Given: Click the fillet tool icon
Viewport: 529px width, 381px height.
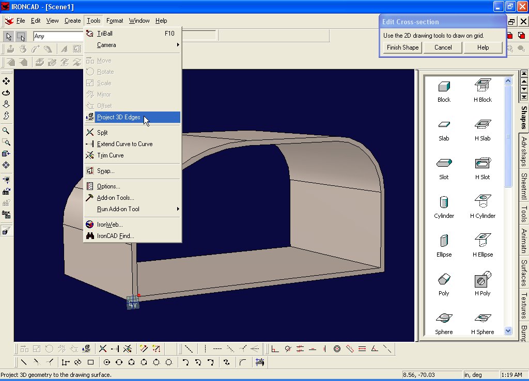Looking at the screenshot, I should (x=243, y=362).
